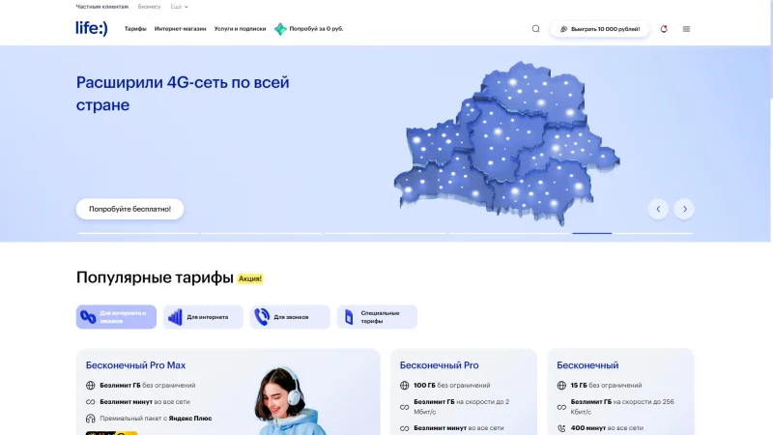Select the 'Для интернета' tariff filter
The height and width of the screenshot is (435, 773).
[203, 317]
